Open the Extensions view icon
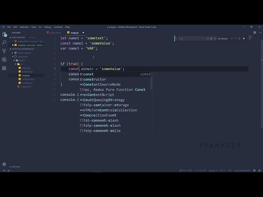This screenshot has height=197, width=263. coord(4,68)
